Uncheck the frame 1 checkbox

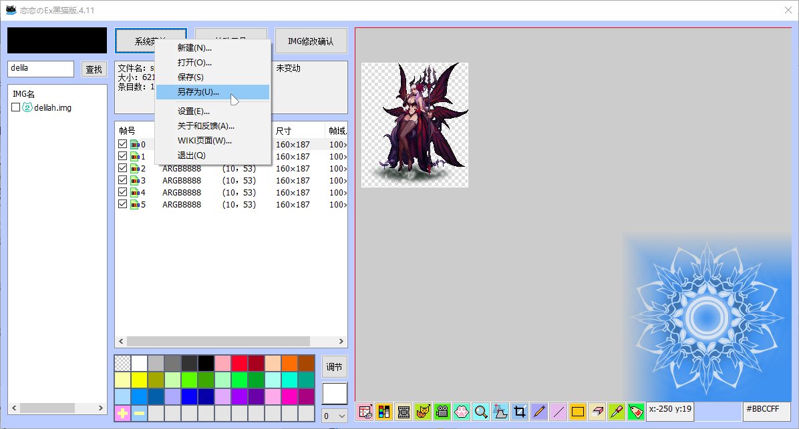pyautogui.click(x=123, y=156)
